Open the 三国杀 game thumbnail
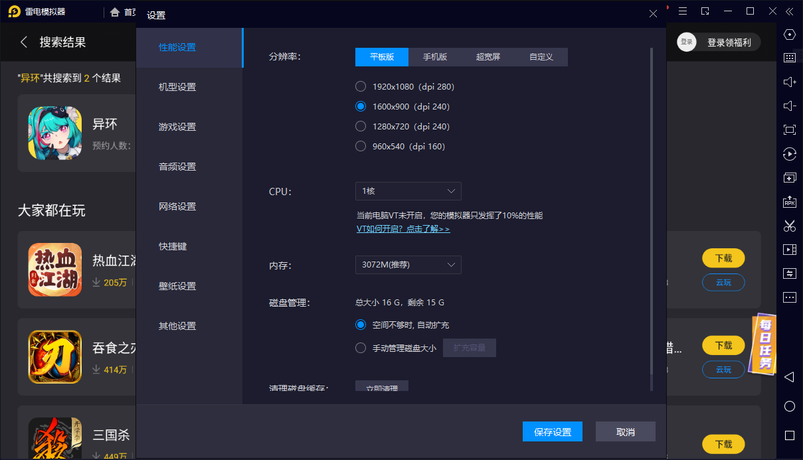The height and width of the screenshot is (460, 803). pyautogui.click(x=55, y=438)
